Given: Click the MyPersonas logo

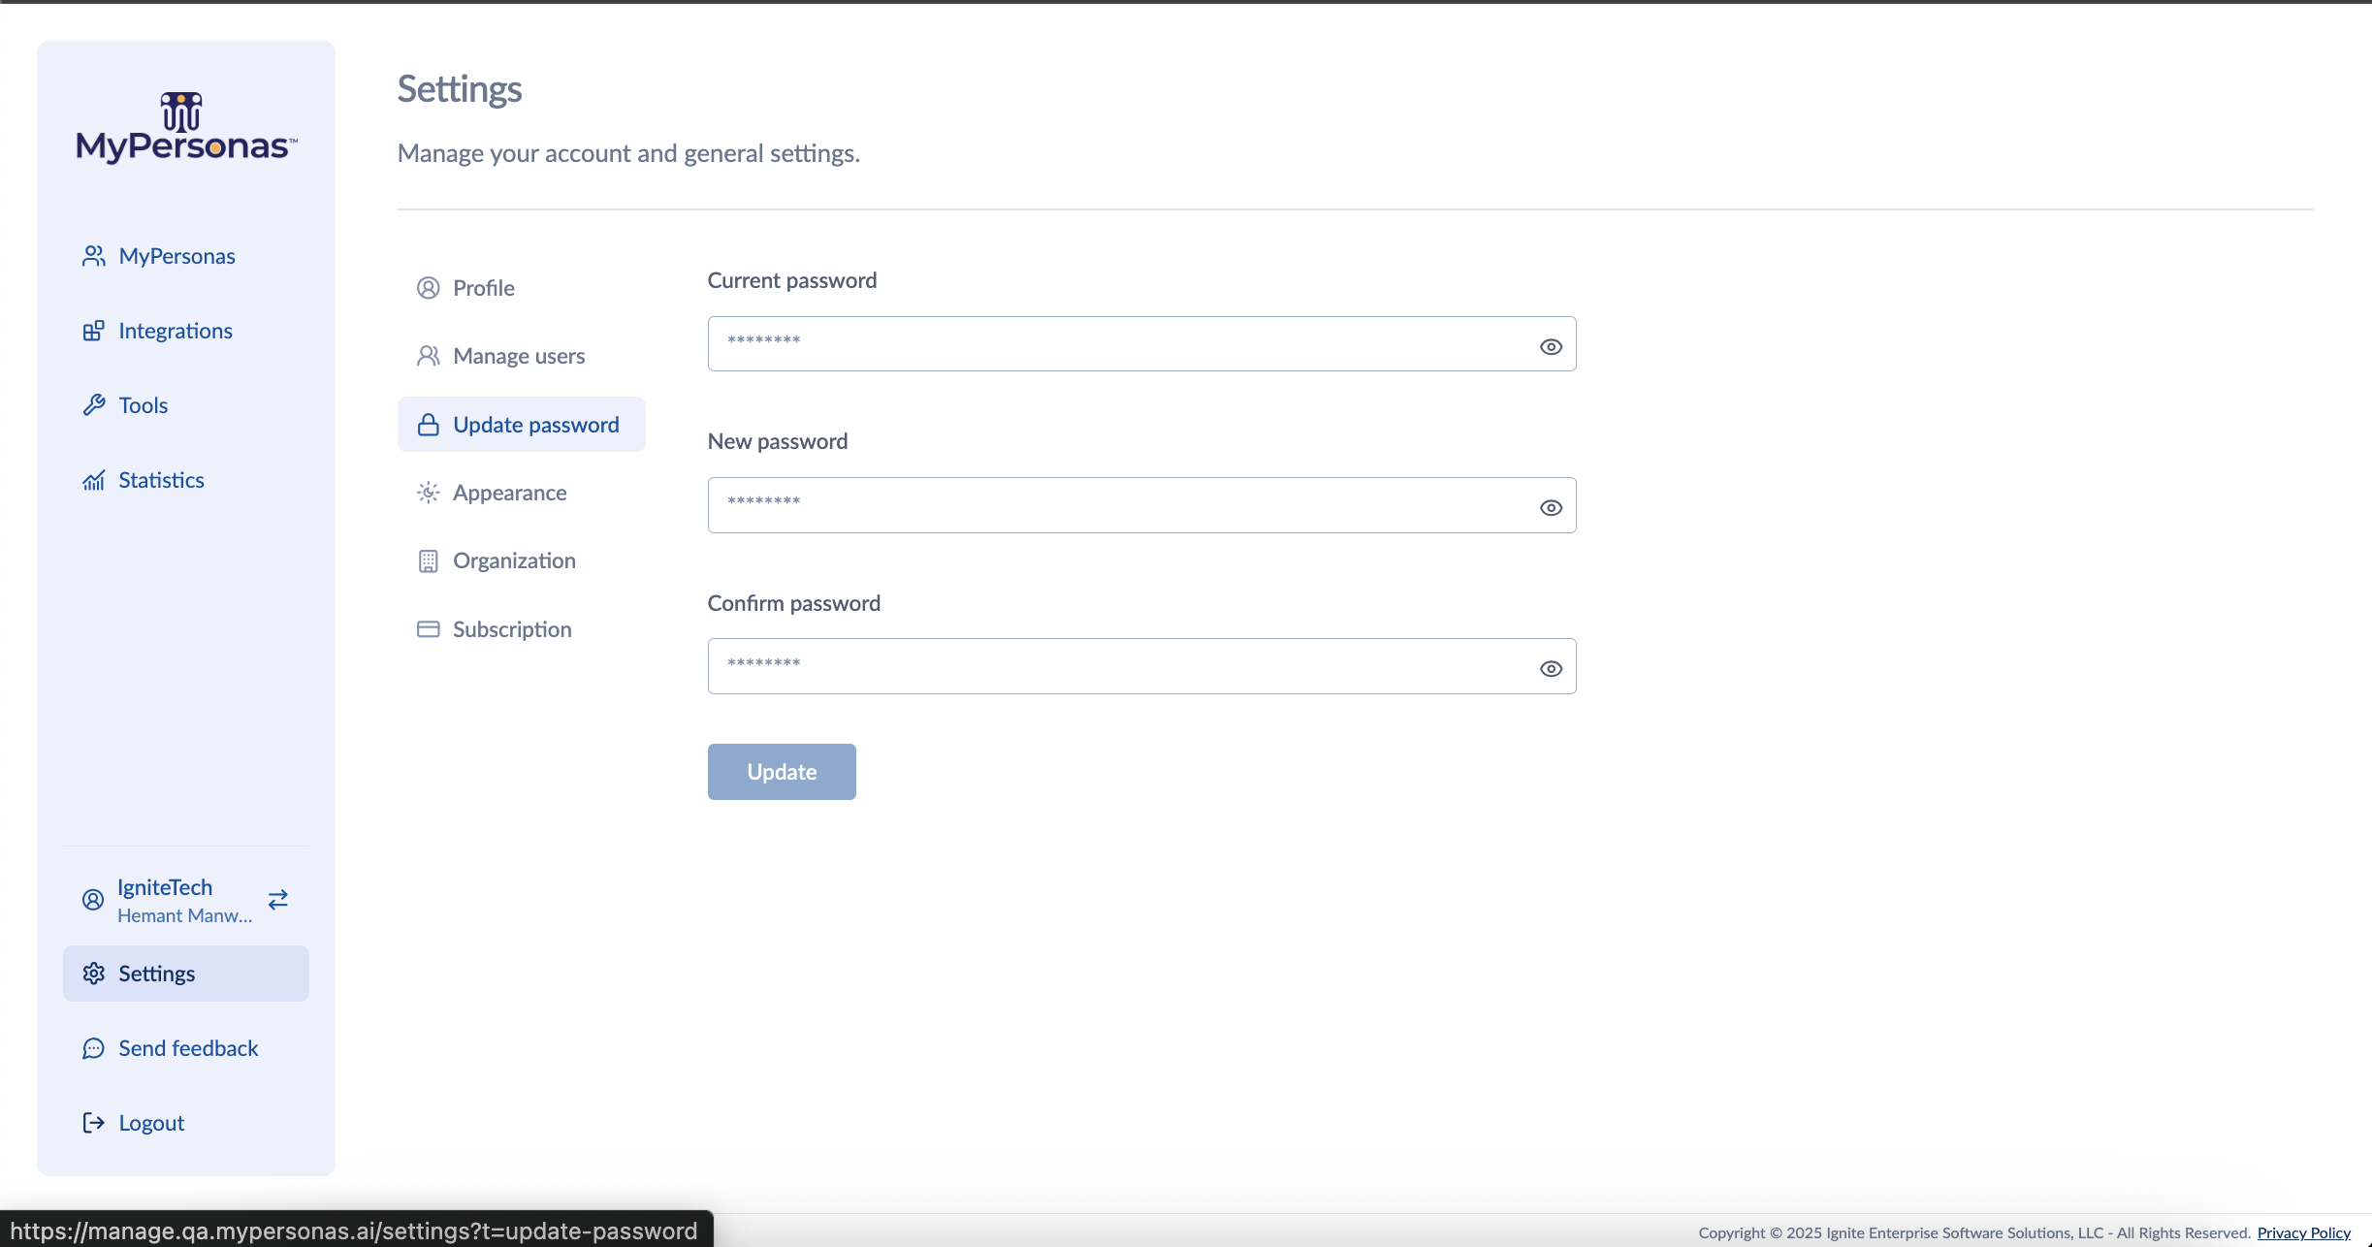Looking at the screenshot, I should (x=186, y=127).
